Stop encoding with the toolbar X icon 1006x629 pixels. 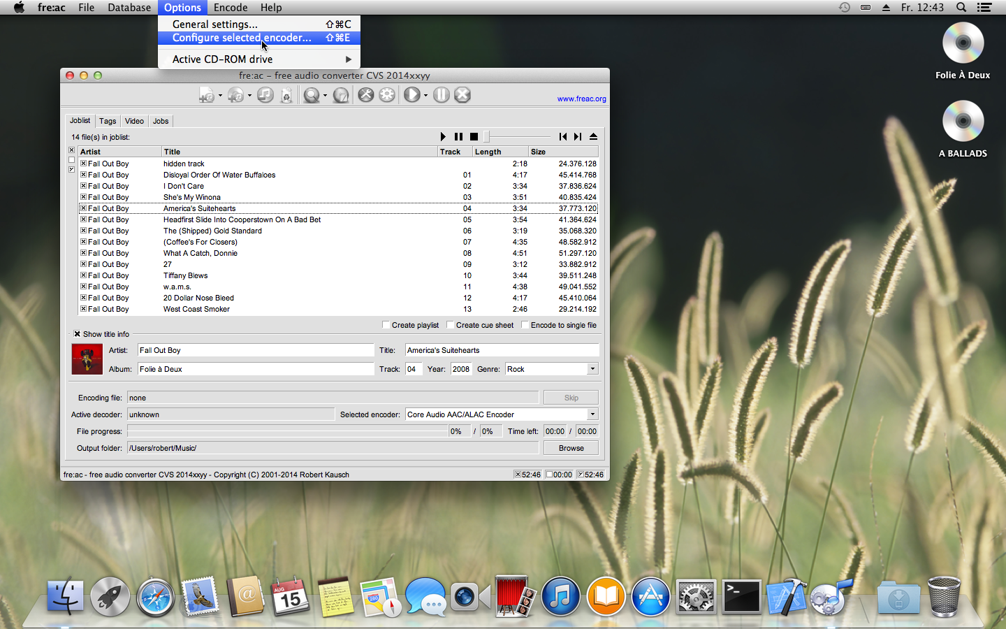(x=462, y=95)
